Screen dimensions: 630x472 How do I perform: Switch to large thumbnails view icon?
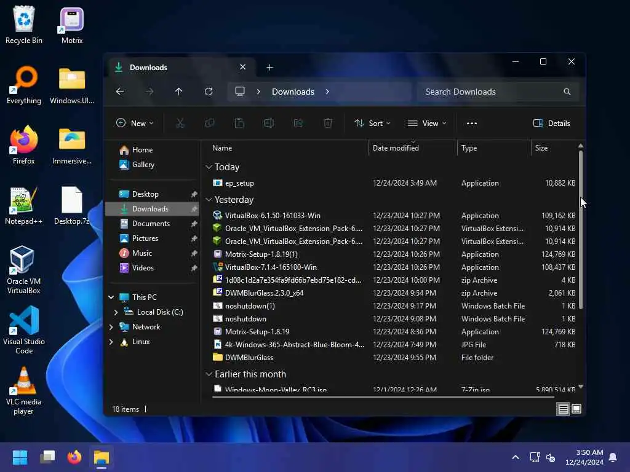tap(576, 409)
